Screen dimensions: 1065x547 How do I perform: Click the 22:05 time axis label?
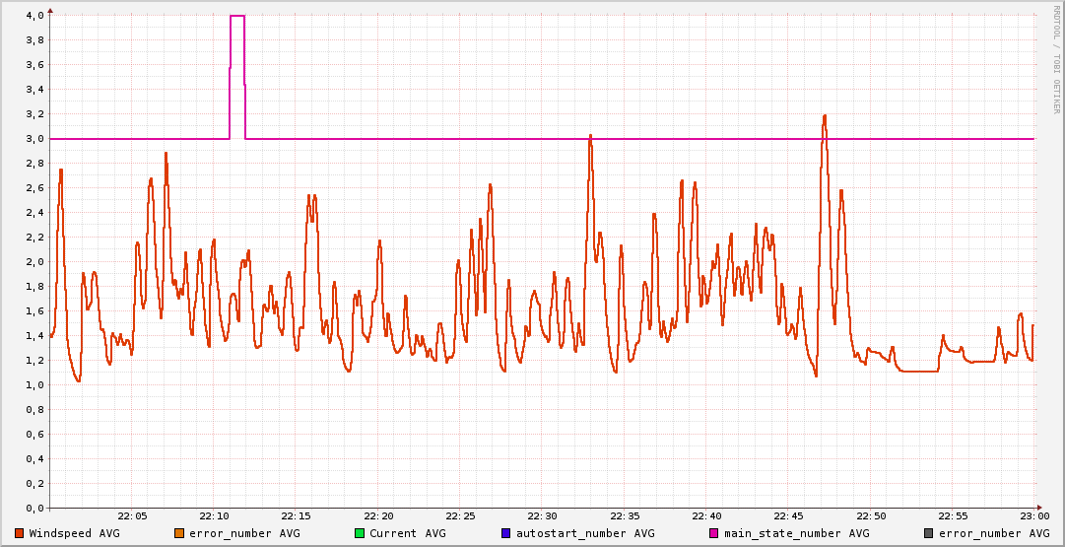tap(132, 516)
